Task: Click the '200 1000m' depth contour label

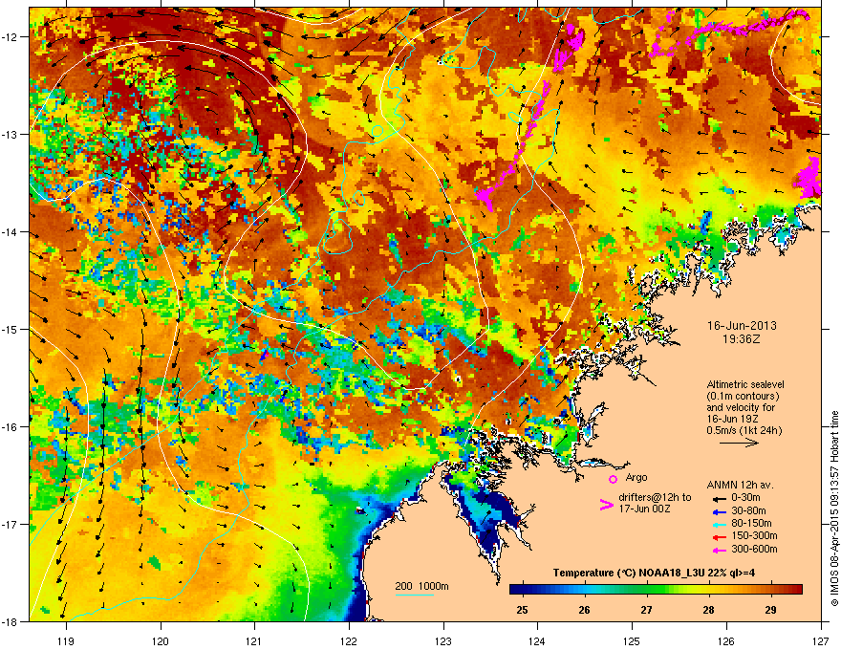Action: pyautogui.click(x=421, y=586)
